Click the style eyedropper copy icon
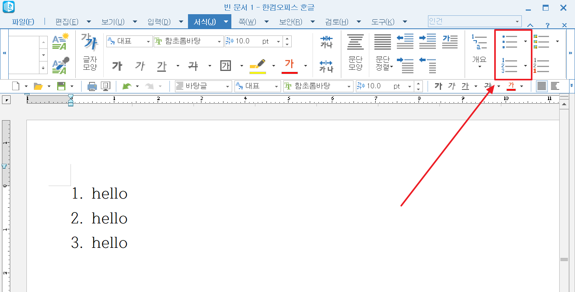The height and width of the screenshot is (292, 575). [x=61, y=65]
